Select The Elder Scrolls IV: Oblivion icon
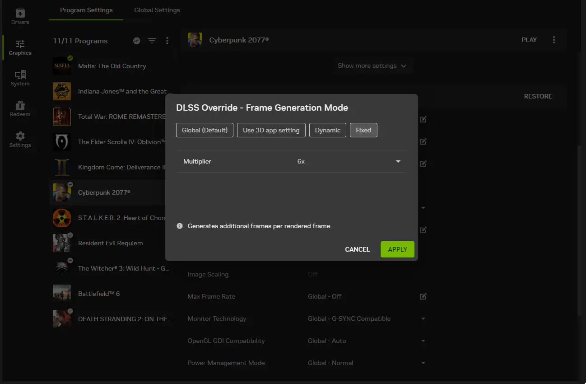 click(62, 142)
